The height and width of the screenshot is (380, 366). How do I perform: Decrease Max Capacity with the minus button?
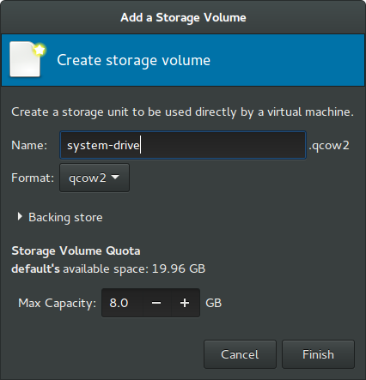[x=156, y=303]
